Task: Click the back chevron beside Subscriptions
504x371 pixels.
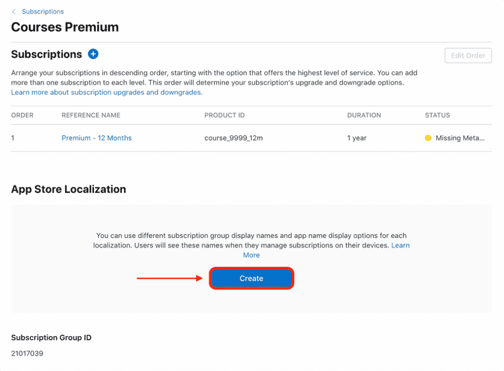Action: 14,12
